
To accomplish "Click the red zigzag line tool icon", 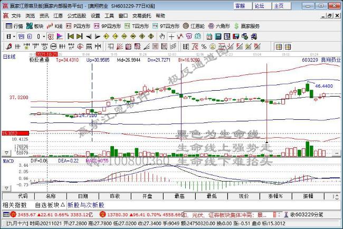I will [180, 36].
